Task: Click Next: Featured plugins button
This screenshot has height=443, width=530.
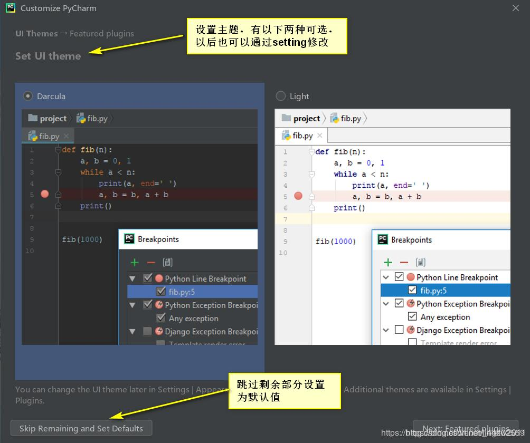Action: click(x=466, y=428)
